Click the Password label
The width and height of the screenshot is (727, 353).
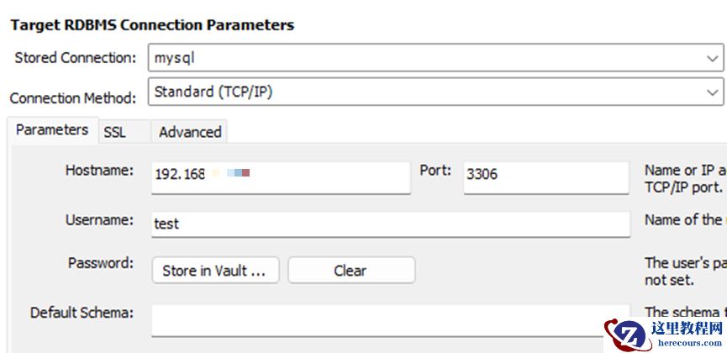tap(101, 263)
